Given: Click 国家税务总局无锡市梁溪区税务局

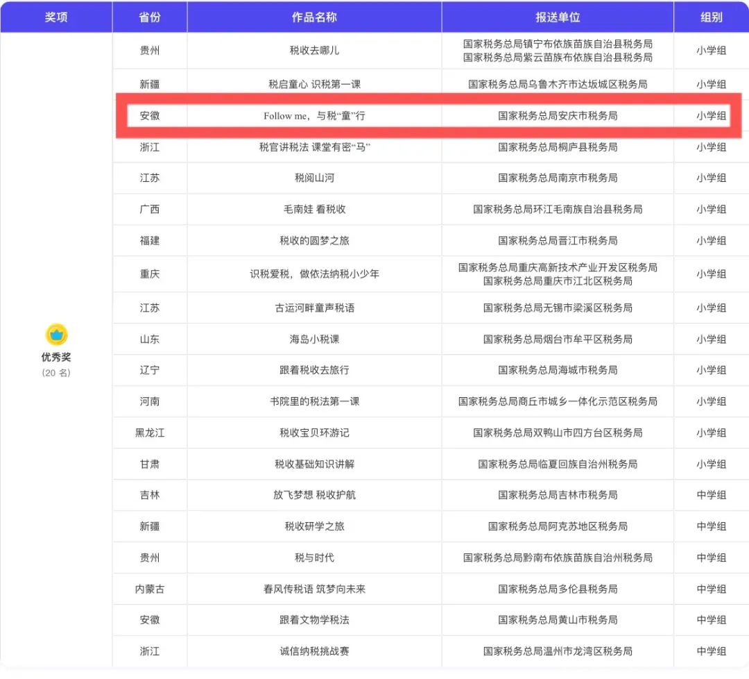Looking at the screenshot, I should 558,308.
